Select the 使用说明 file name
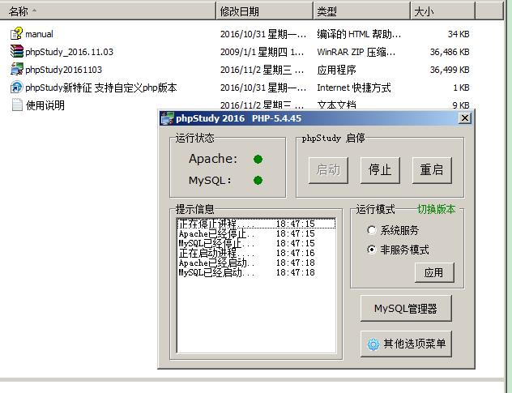 (x=45, y=105)
